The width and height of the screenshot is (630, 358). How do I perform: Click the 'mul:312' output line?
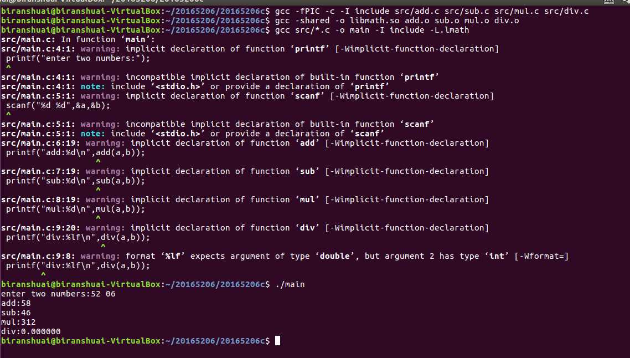coord(18,322)
